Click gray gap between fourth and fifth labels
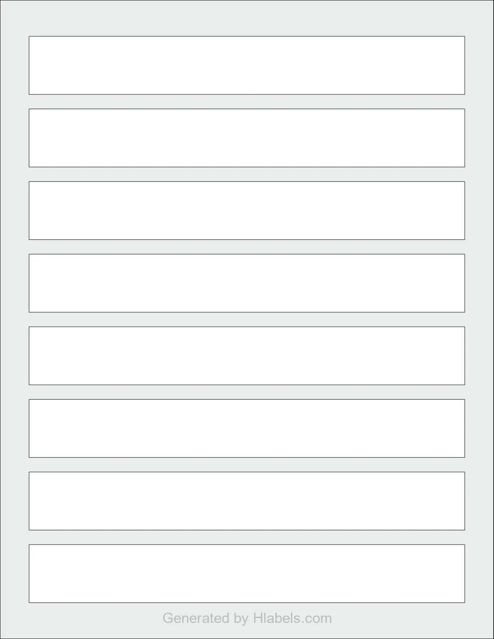Image resolution: width=494 pixels, height=639 pixels. (x=247, y=319)
